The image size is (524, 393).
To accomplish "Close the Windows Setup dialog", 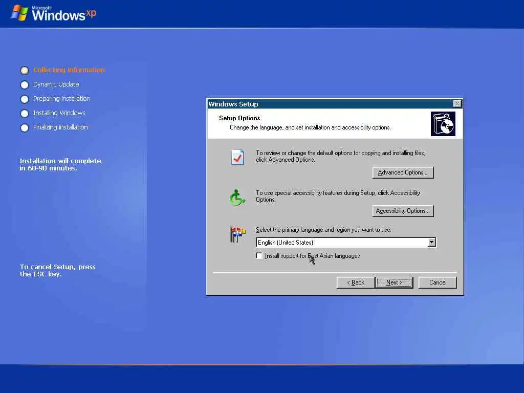I will tap(457, 103).
